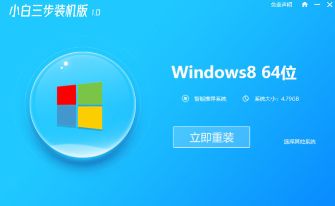
Task: Click the small Windows icon beside 智能推荐系统
Action: pos(185,99)
